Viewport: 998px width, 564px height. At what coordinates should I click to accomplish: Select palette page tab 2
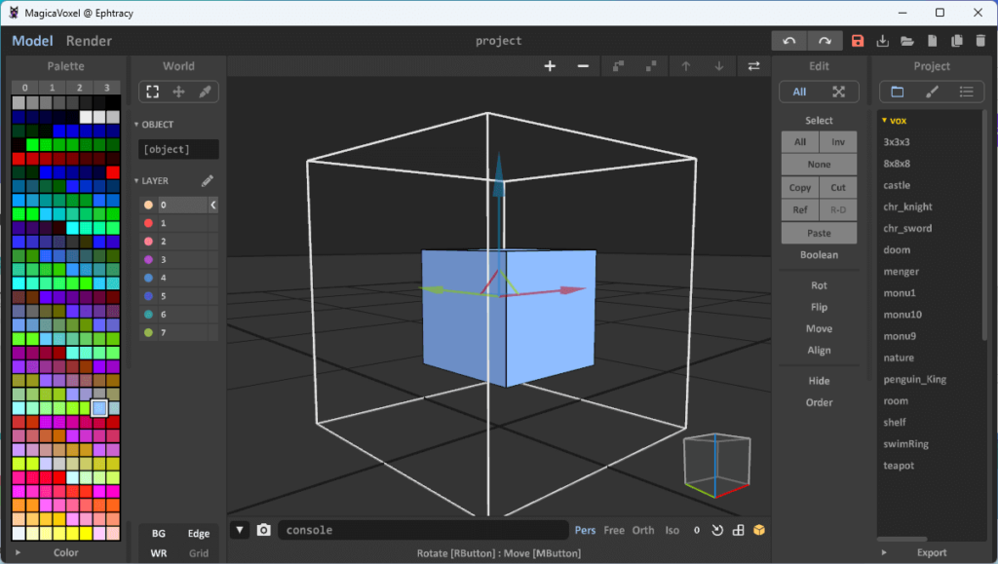79,88
